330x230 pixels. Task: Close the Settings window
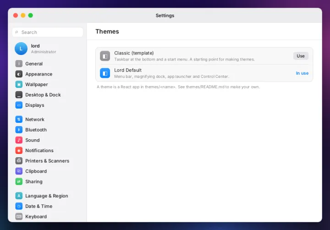coord(16,16)
